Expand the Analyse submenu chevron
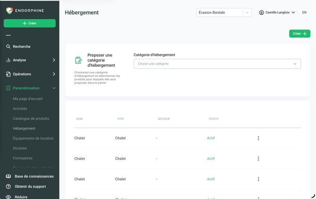Image resolution: width=316 pixels, height=199 pixels. 54,60
